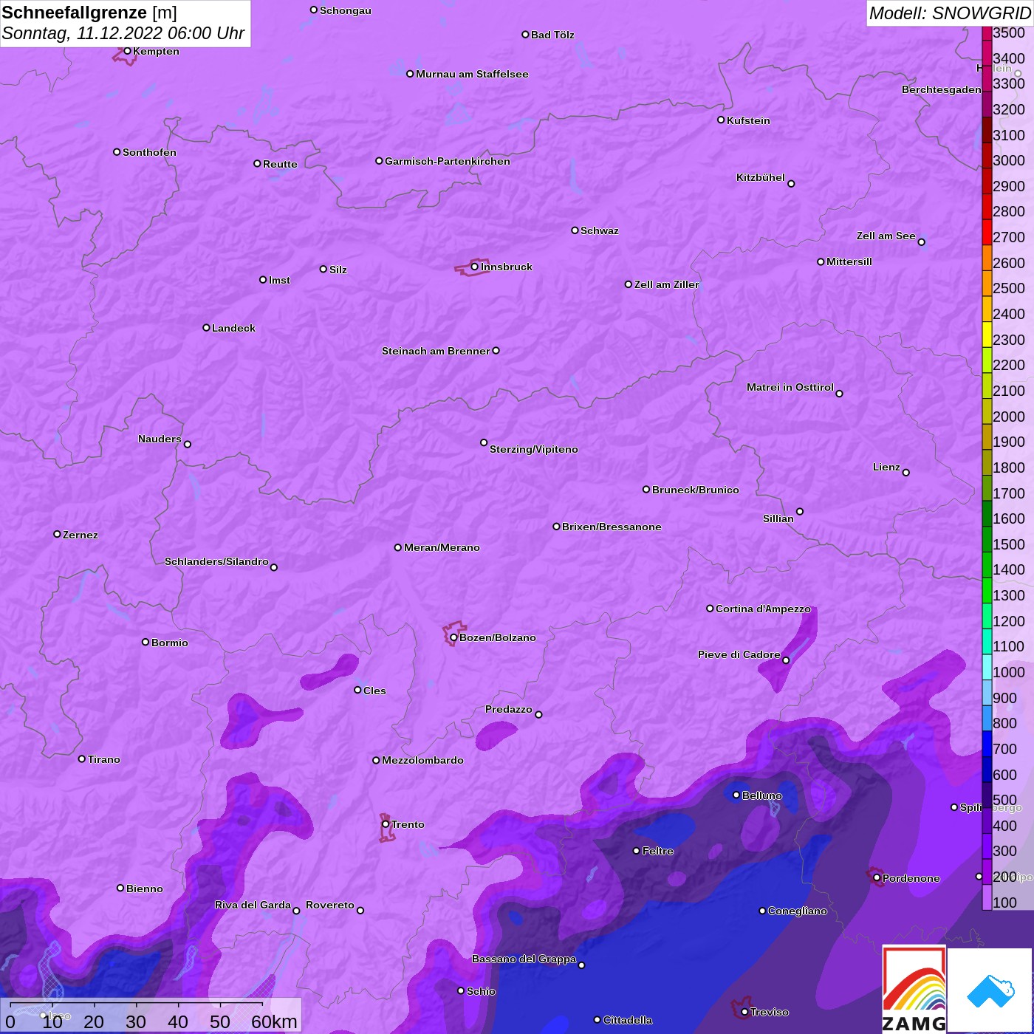The height and width of the screenshot is (1034, 1034).
Task: Click the Belluno city marker dot
Action: click(x=736, y=795)
